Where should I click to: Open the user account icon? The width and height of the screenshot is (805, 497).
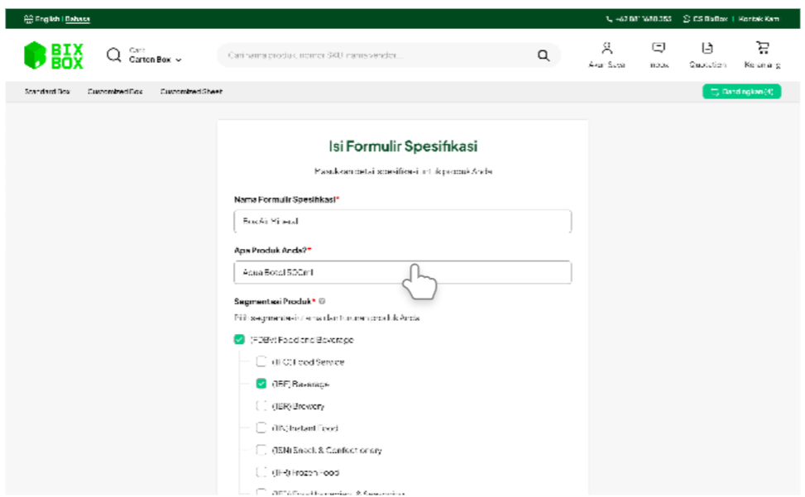(606, 49)
